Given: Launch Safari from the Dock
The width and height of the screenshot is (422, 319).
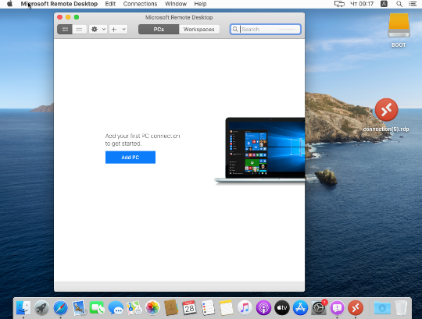Looking at the screenshot, I should [60, 308].
